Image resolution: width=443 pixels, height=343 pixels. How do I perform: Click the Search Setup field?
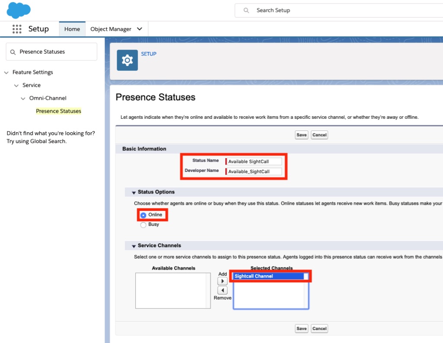click(339, 10)
